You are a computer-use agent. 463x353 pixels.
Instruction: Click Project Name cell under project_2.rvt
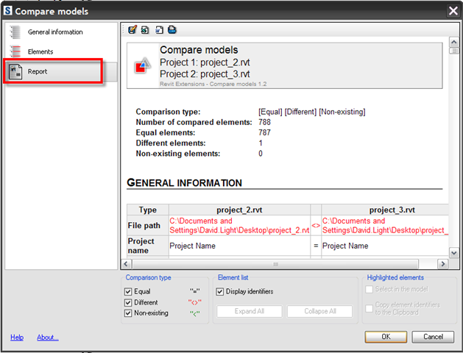point(239,246)
